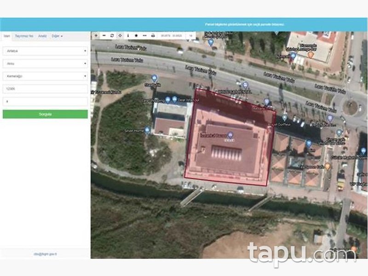Click the refresh map icon

tap(112, 35)
